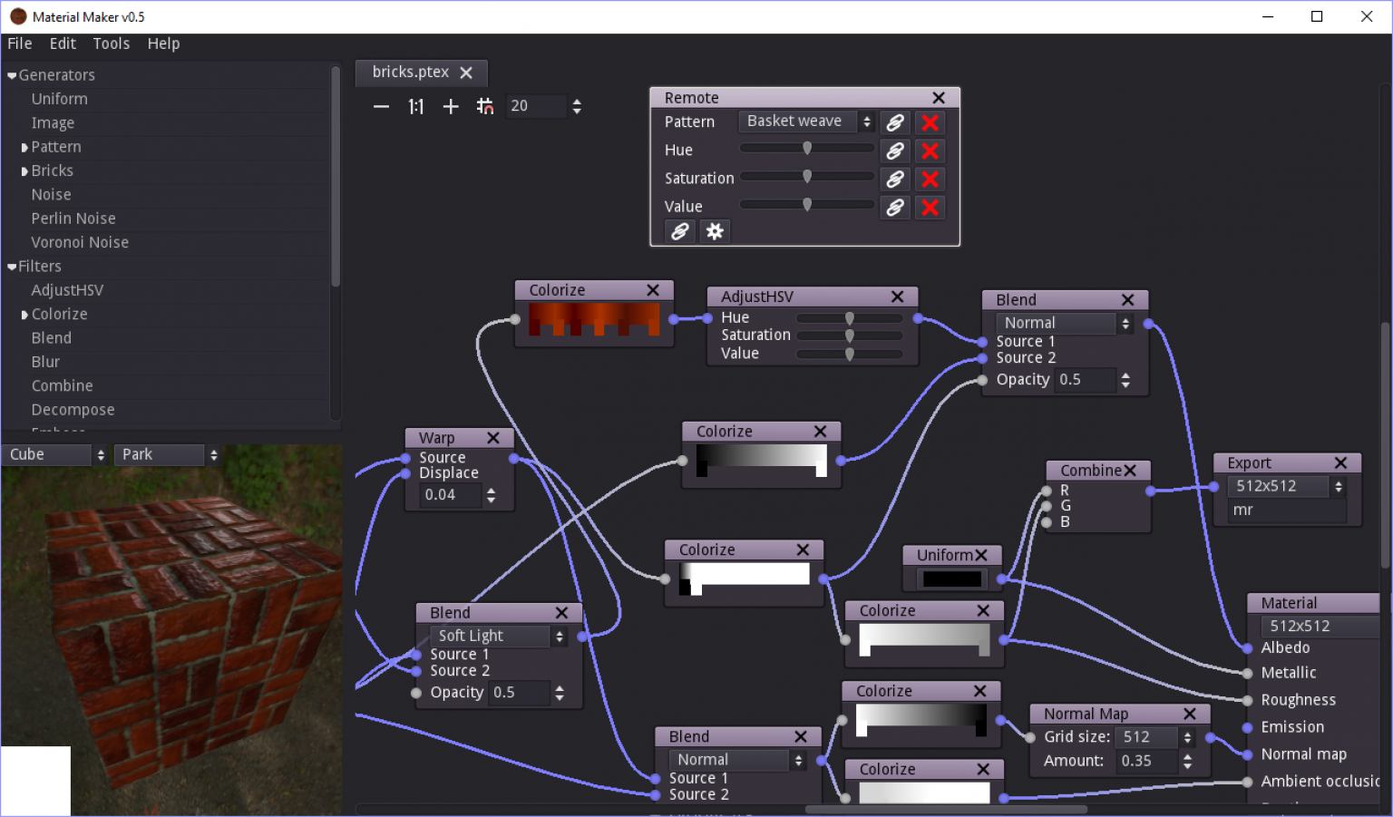Close the Warp node
Image resolution: width=1393 pixels, height=817 pixels.
point(493,437)
